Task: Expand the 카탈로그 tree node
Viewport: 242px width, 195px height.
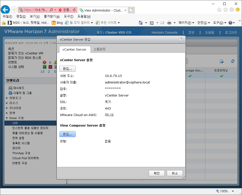Action: (x=7, y=98)
